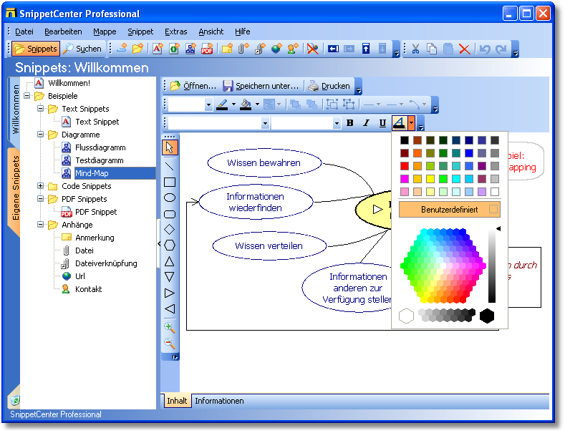Screen dimensions: 565x433
Task: Select the ellipse shape tool
Action: tap(170, 198)
